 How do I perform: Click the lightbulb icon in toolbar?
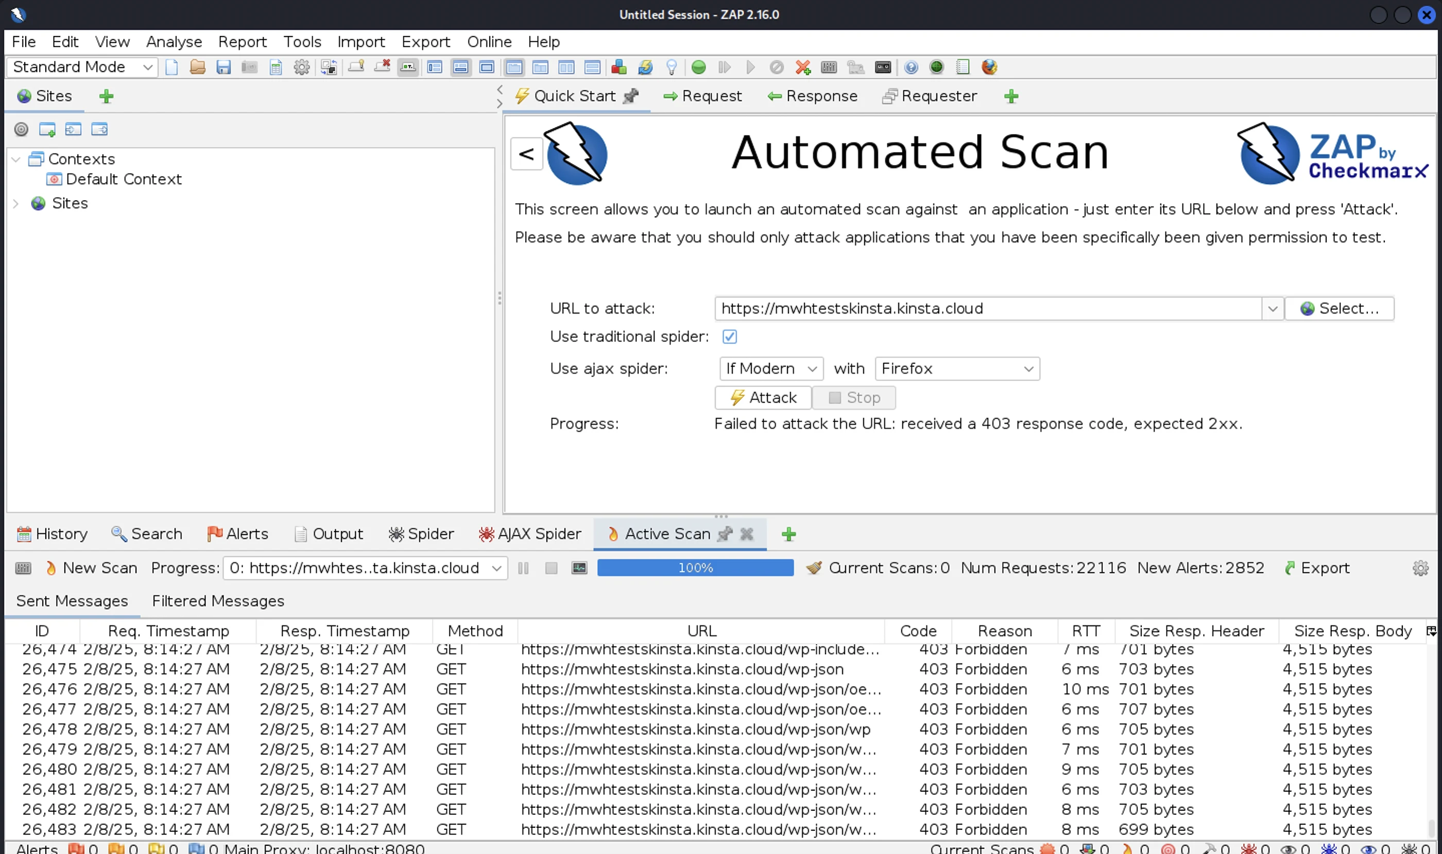click(x=671, y=67)
